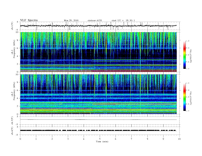Click the time axis tick label "9"
Screen dimensions: 202x156
click(x=163, y=139)
